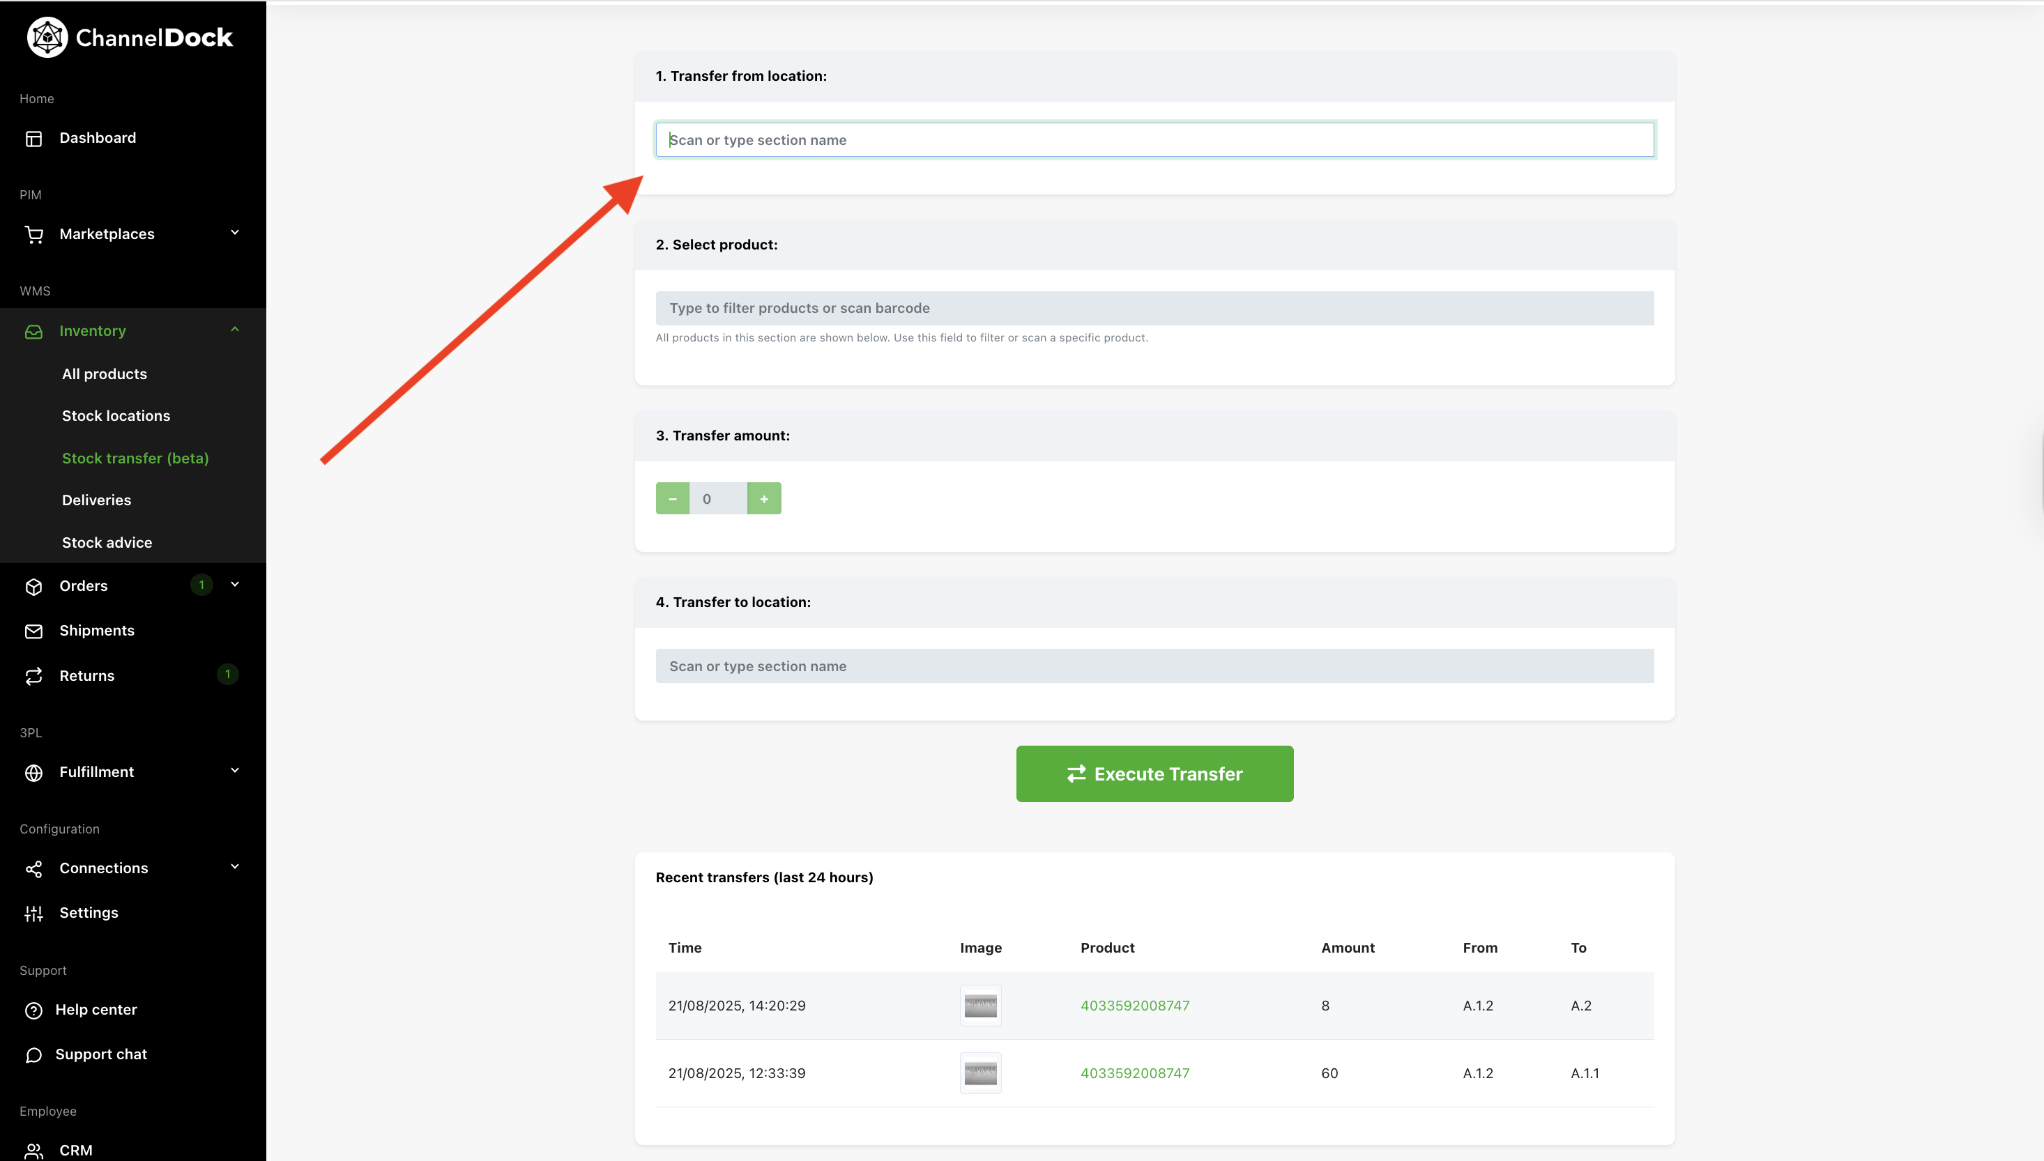Open Deliveries submenu item

[x=96, y=500]
